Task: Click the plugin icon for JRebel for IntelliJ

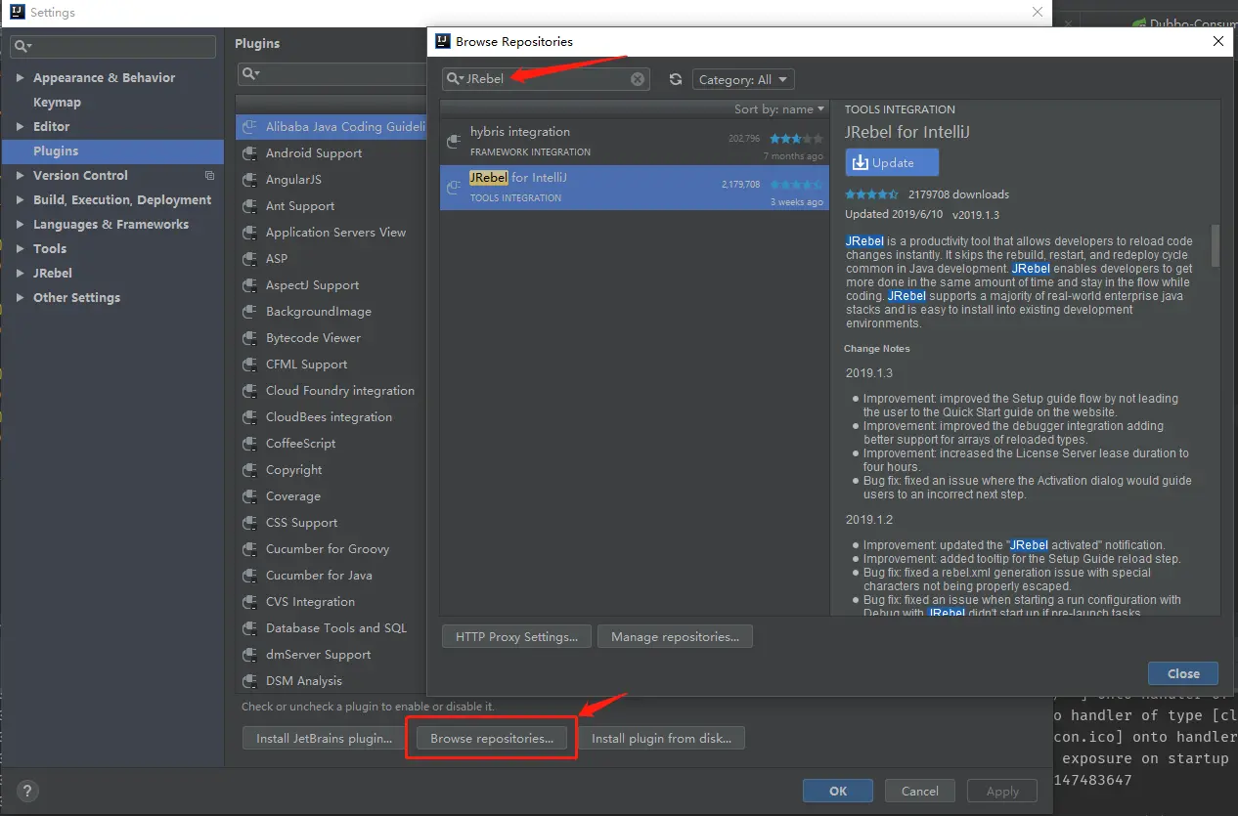Action: [x=453, y=187]
